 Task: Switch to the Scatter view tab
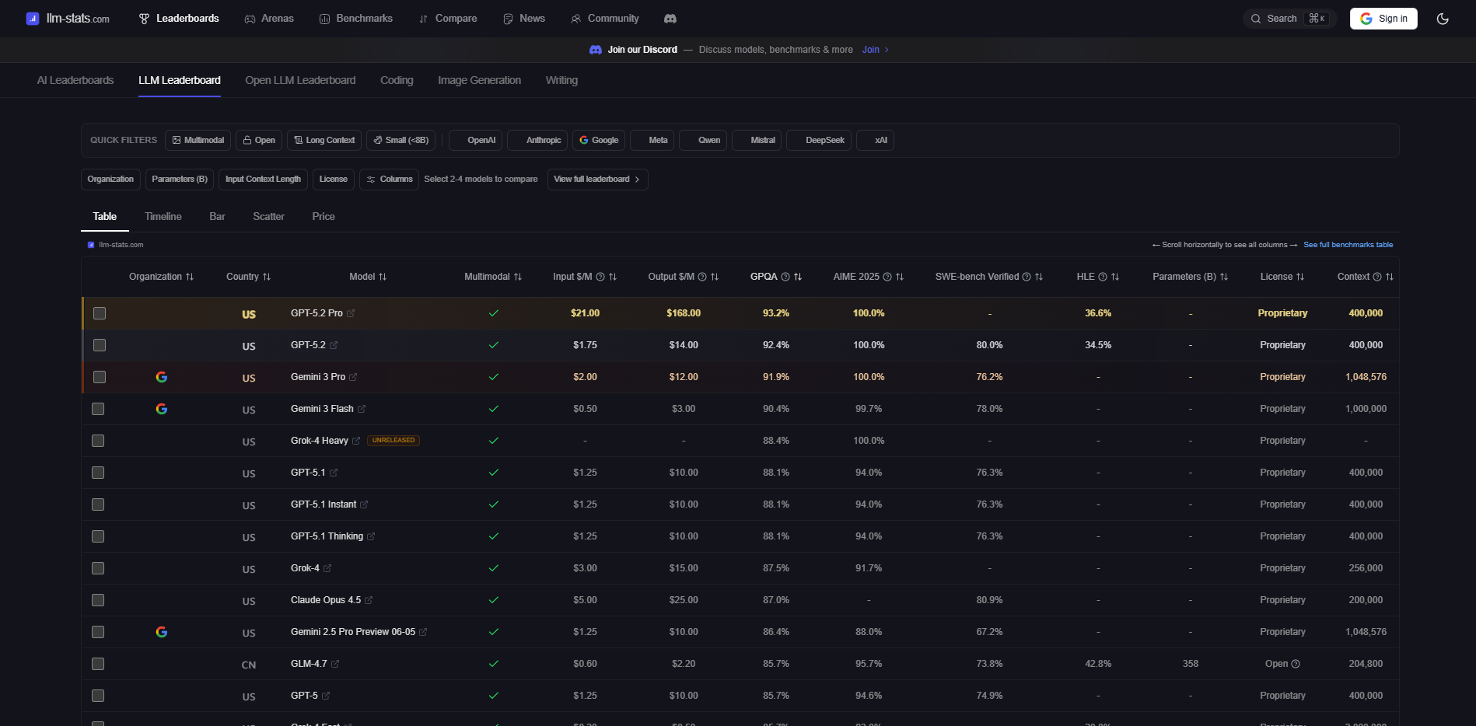[x=268, y=217]
